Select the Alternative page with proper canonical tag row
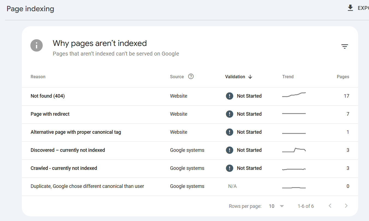Image resolution: width=369 pixels, height=221 pixels. [76, 132]
